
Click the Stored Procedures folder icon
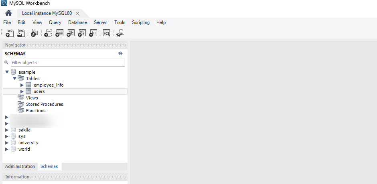click(x=21, y=104)
